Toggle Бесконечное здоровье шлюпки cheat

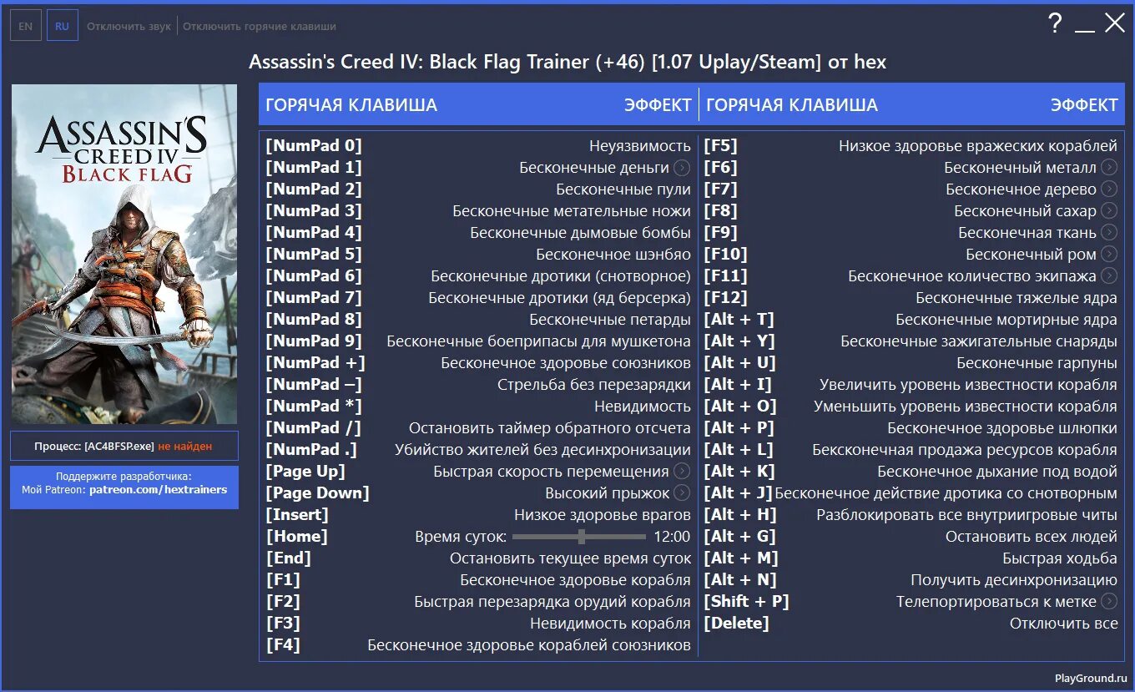[1002, 428]
